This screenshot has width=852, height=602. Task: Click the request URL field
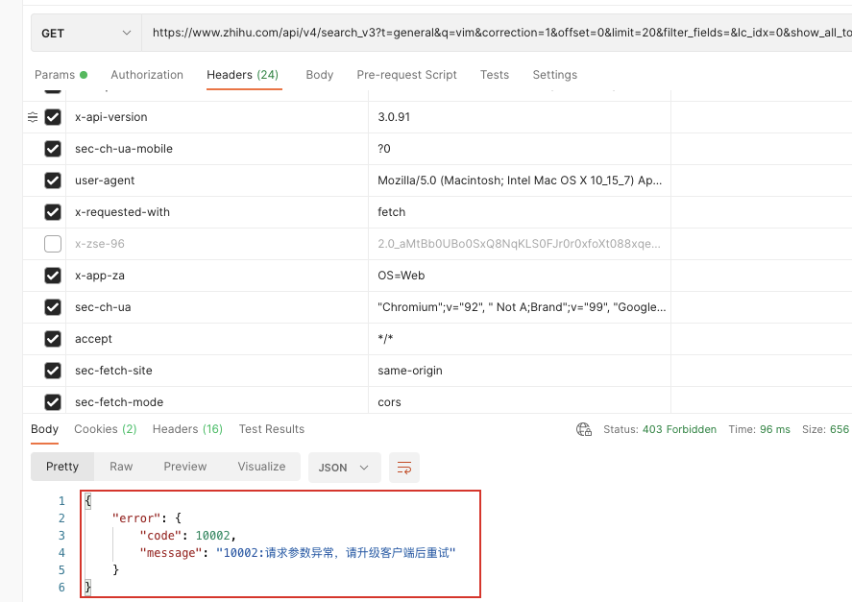(497, 34)
